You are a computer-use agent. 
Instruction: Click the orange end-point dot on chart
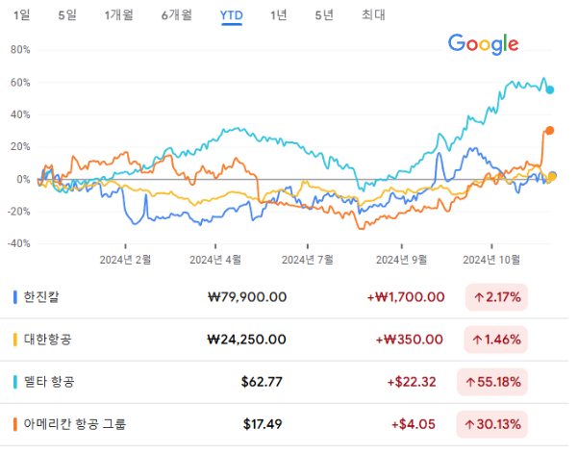[549, 131]
